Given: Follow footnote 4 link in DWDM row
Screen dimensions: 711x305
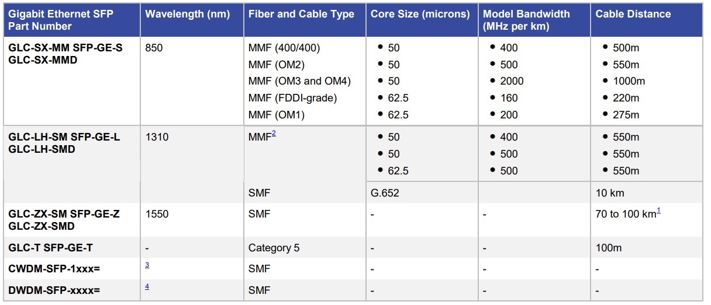Looking at the screenshot, I should click(147, 286).
